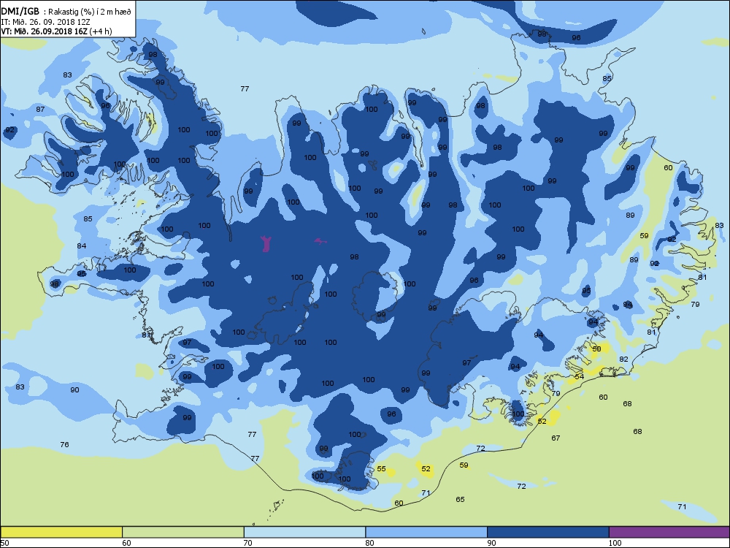Pick the dark blue 90–100 legend band
The image size is (730, 548).
point(548,532)
